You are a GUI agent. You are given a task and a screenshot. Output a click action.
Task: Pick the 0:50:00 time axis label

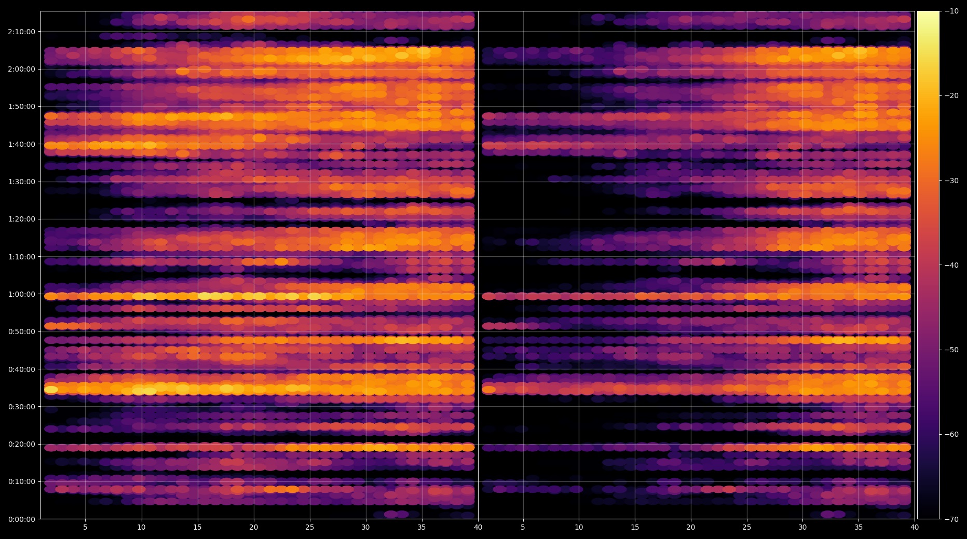[x=21, y=331]
